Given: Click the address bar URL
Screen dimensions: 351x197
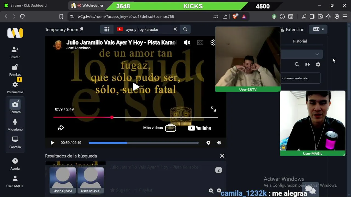Looking at the screenshot, I should (x=126, y=16).
